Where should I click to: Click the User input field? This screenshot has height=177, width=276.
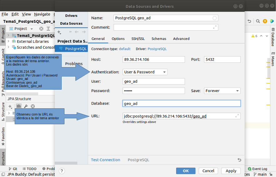click(x=154, y=81)
